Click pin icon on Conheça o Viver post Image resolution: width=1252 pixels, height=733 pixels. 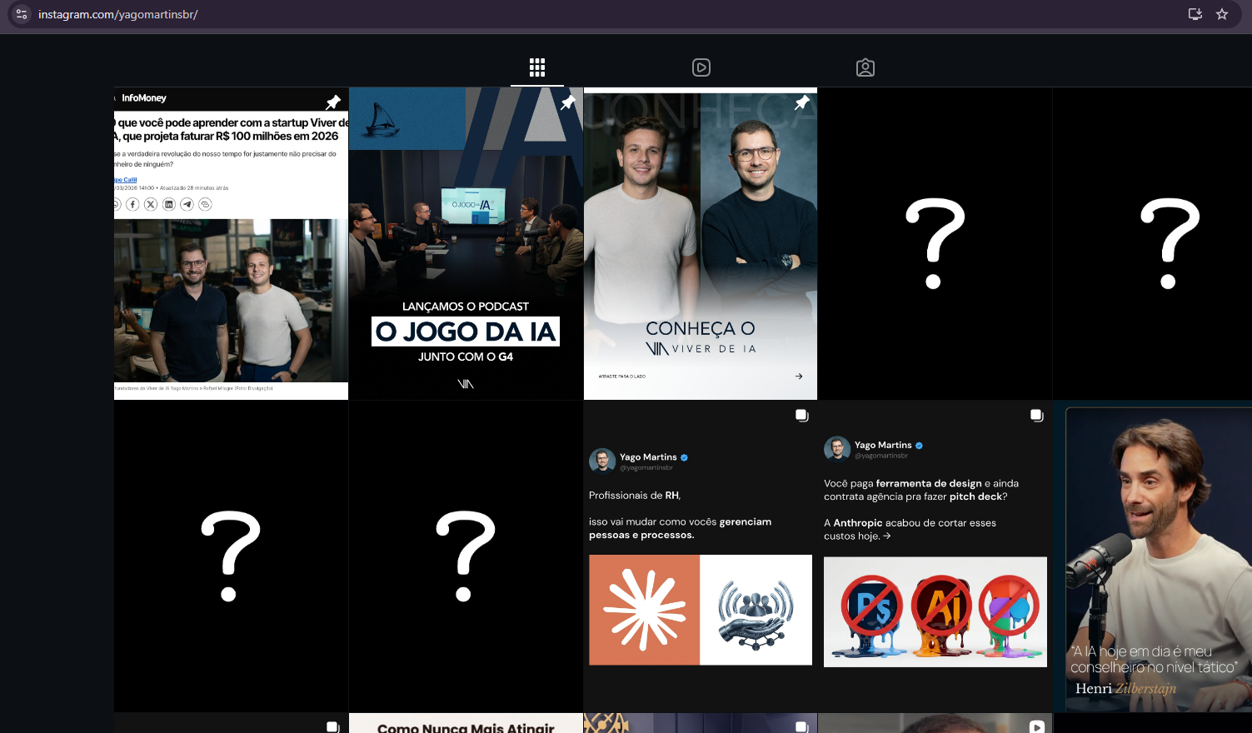(x=802, y=102)
